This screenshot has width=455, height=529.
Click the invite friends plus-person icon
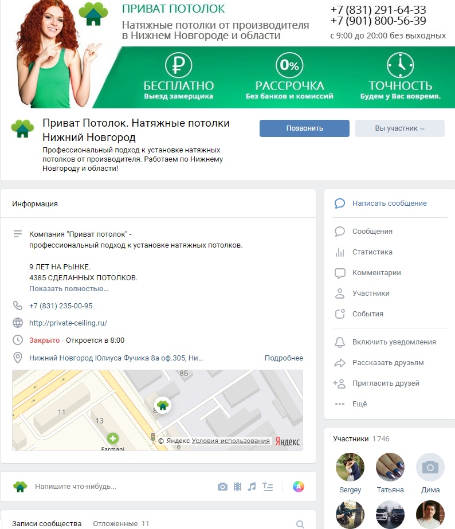tap(339, 383)
